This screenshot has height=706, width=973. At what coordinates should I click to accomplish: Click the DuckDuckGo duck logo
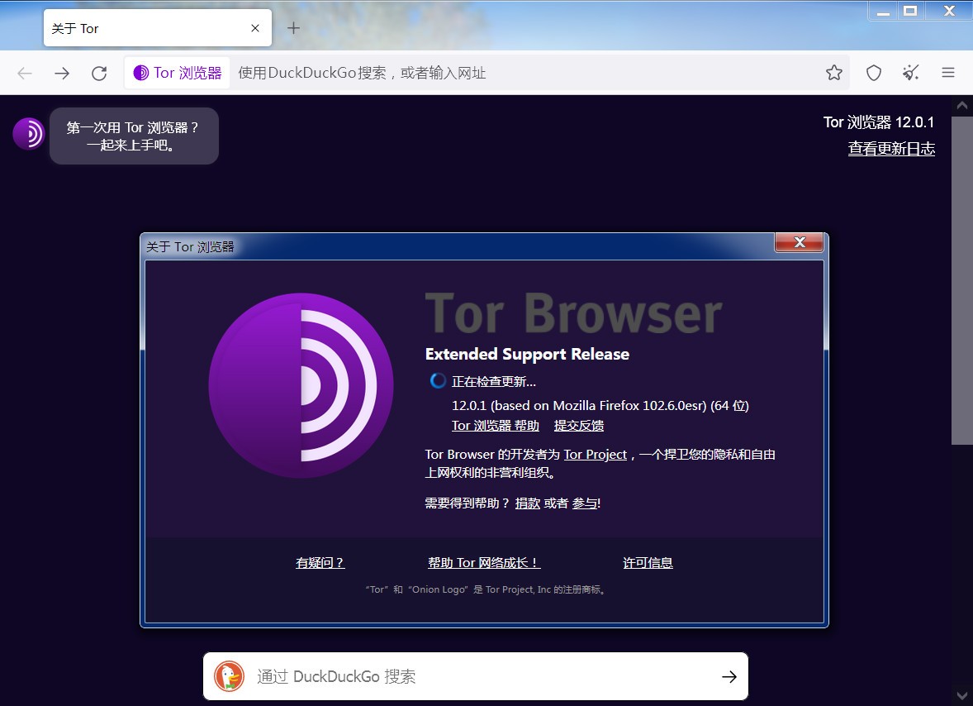(229, 676)
